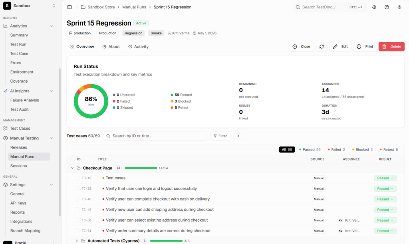Click the Checkout Page folder icon
This screenshot has width=409, height=244.
79,168
